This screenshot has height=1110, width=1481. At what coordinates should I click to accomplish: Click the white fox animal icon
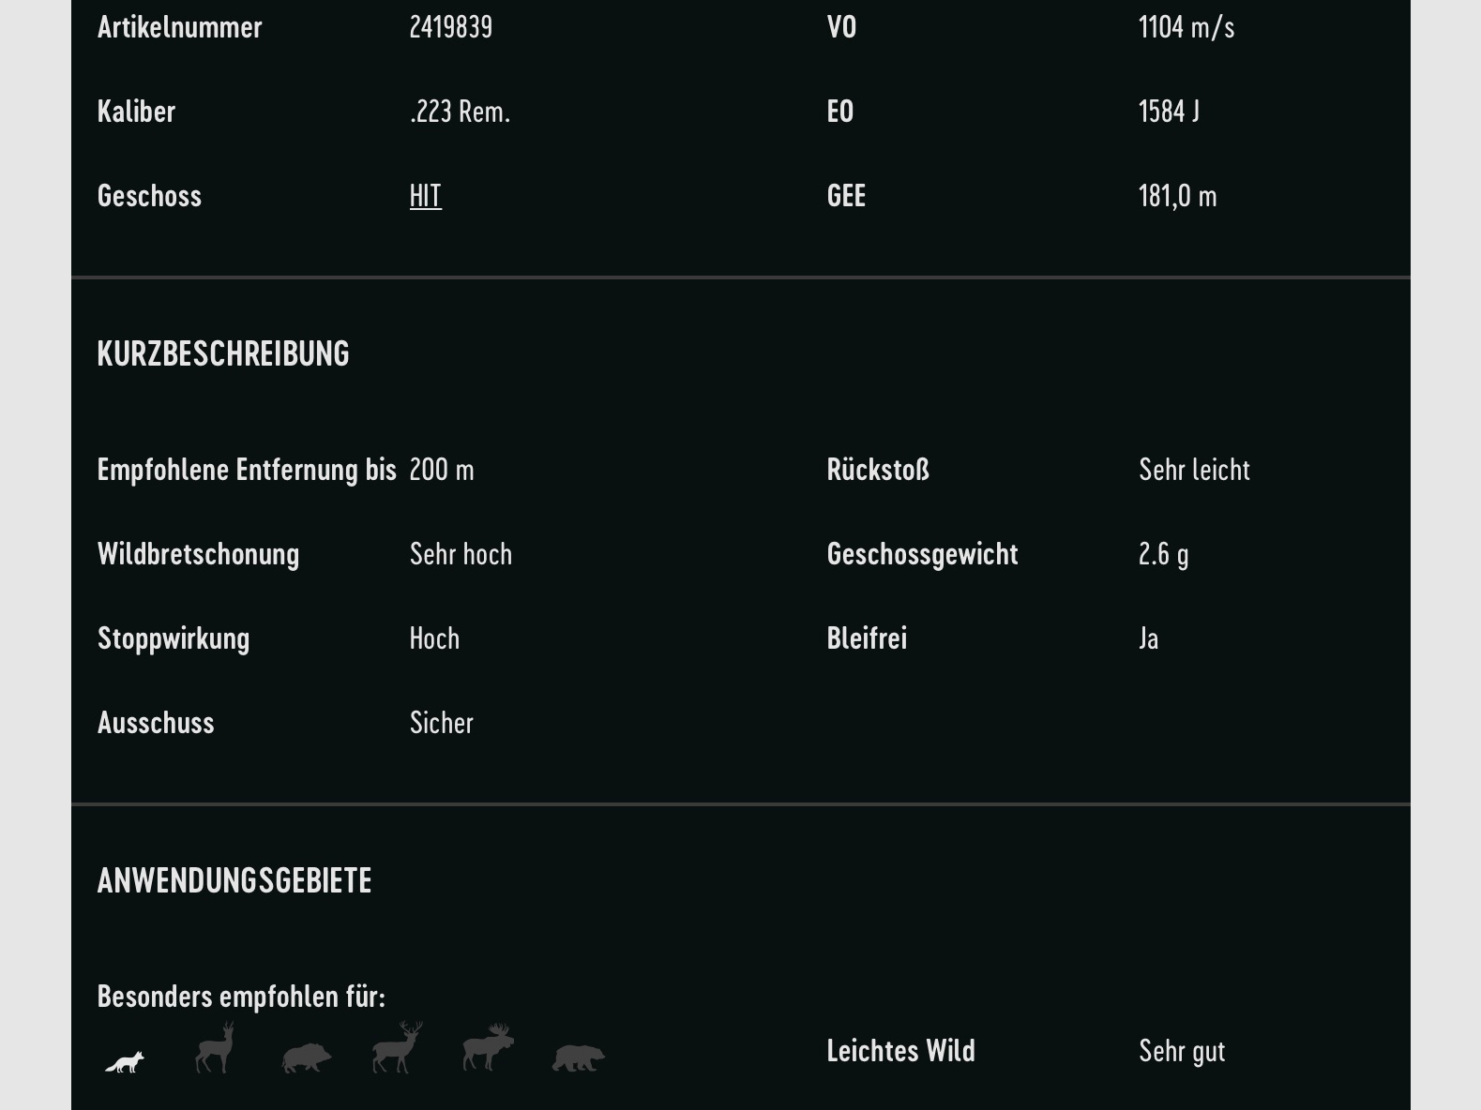(125, 1062)
